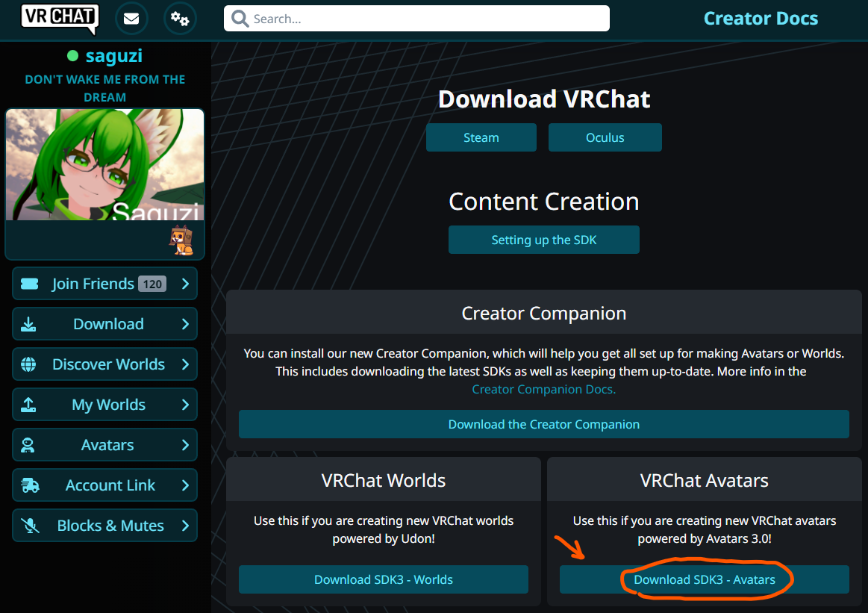Expand the Discover Worlds chevron
Viewport: 868px width, 613px height.
tap(185, 364)
